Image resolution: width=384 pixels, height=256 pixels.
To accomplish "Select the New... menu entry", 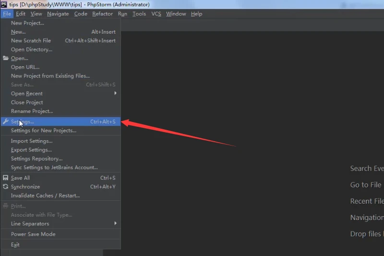I will [x=61, y=32].
